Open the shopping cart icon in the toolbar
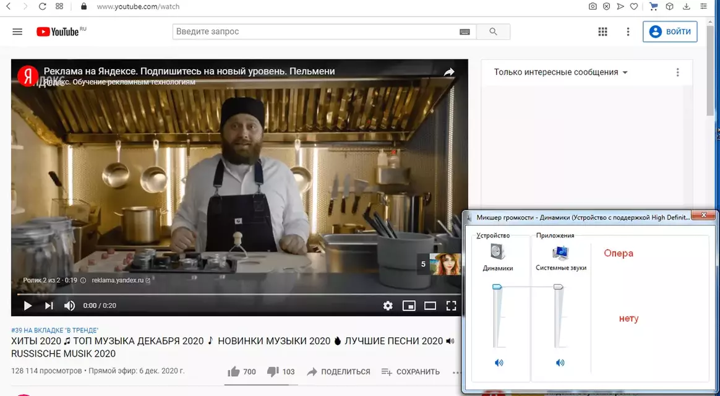 pos(653,6)
